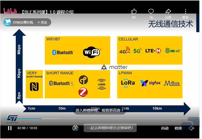Click the NFC logo in very short range
This screenshot has height=139, width=202.
click(34, 87)
